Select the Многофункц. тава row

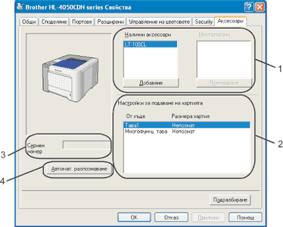[x=187, y=132]
